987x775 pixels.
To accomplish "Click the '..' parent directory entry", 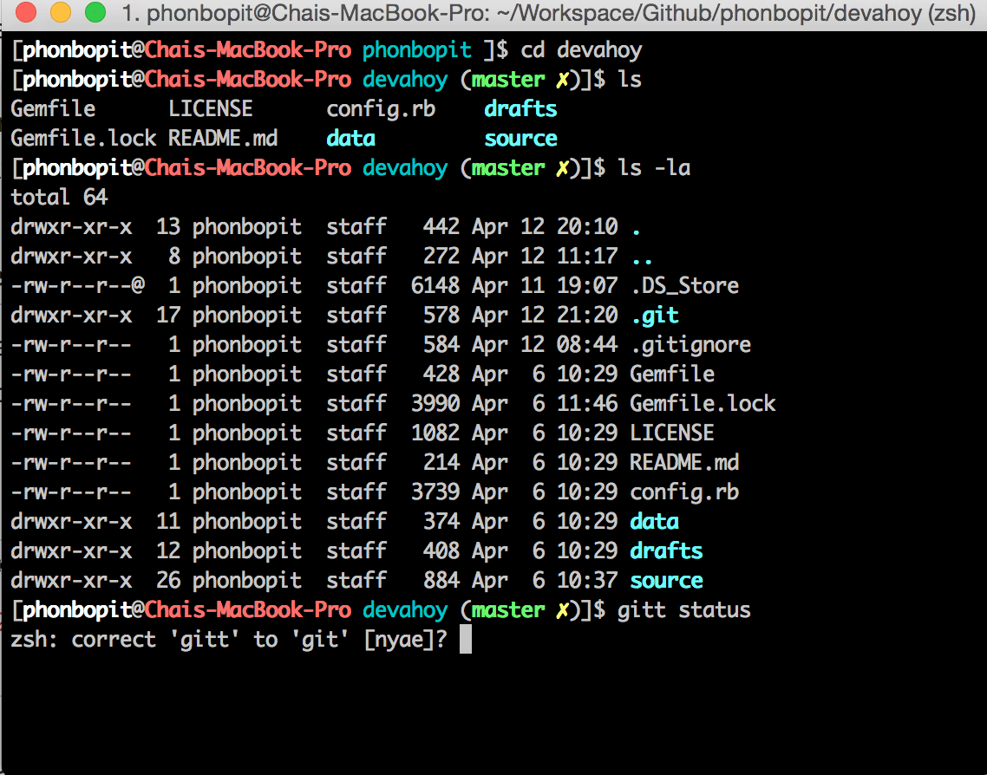I will click(642, 260).
